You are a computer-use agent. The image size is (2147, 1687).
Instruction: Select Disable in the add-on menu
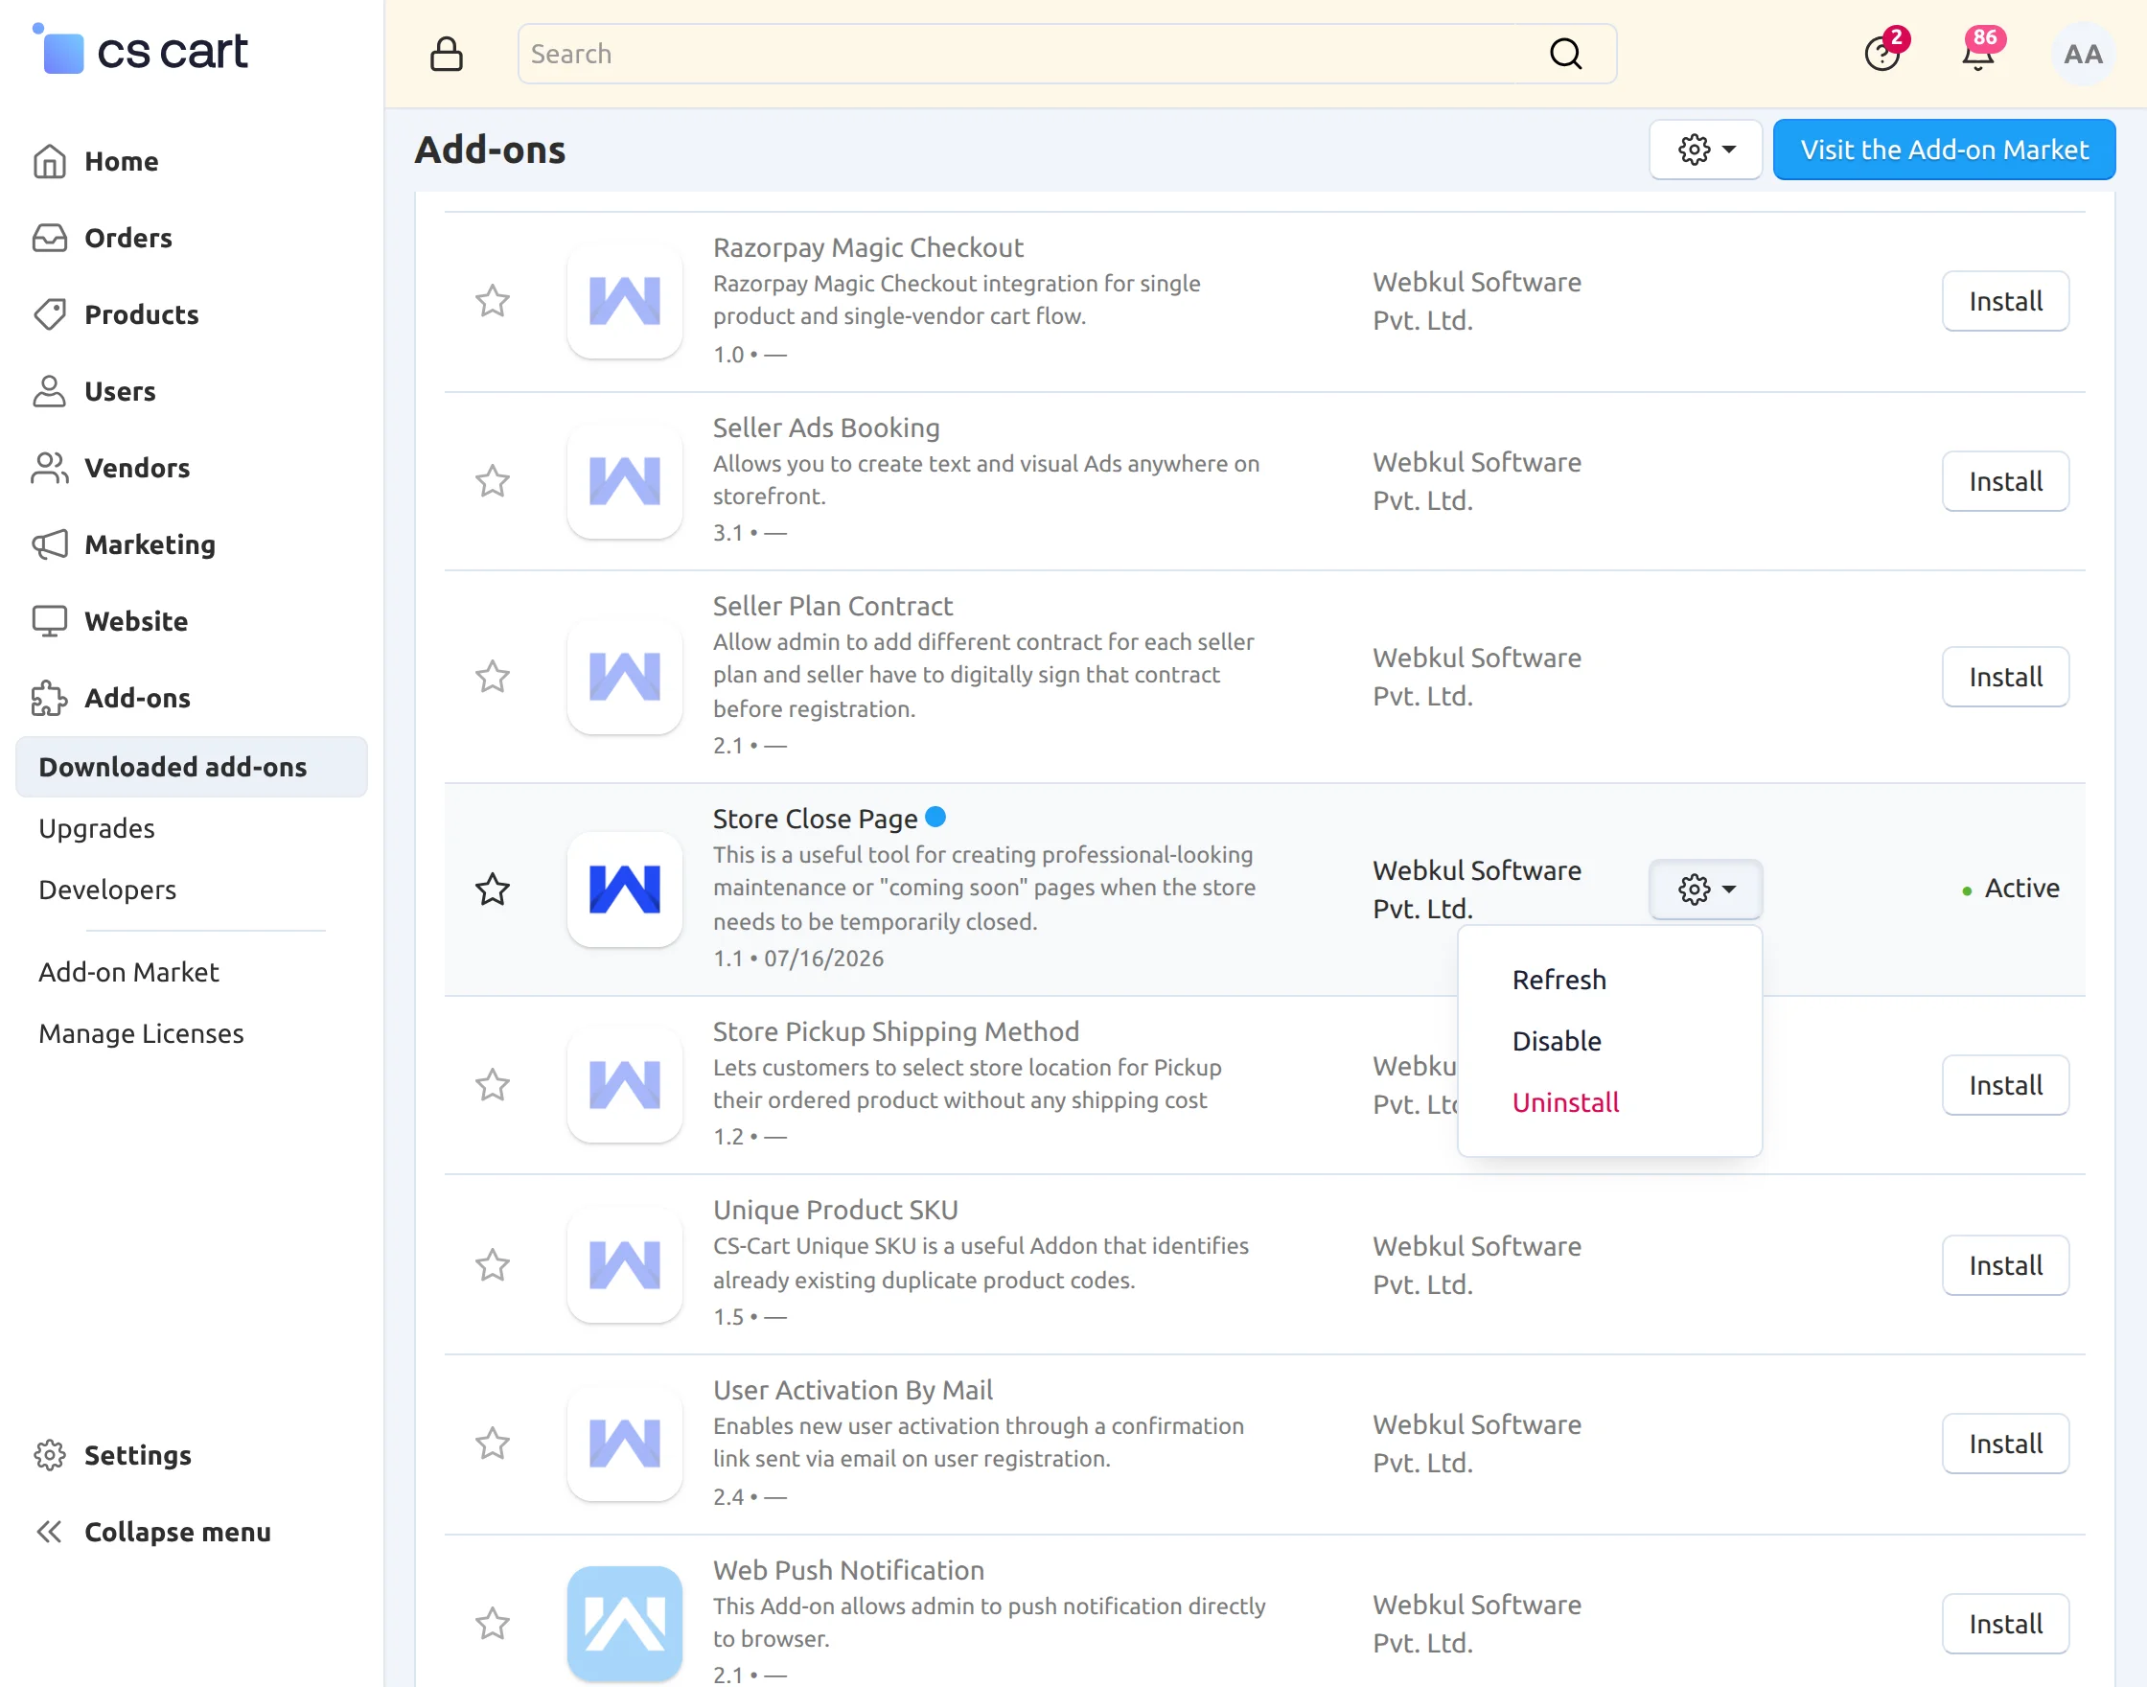click(1557, 1041)
